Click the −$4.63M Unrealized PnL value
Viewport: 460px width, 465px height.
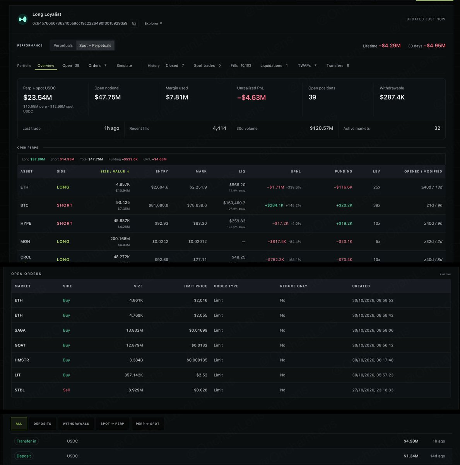pos(251,98)
